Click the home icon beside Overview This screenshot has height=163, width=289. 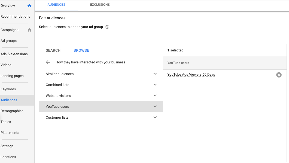click(29, 6)
